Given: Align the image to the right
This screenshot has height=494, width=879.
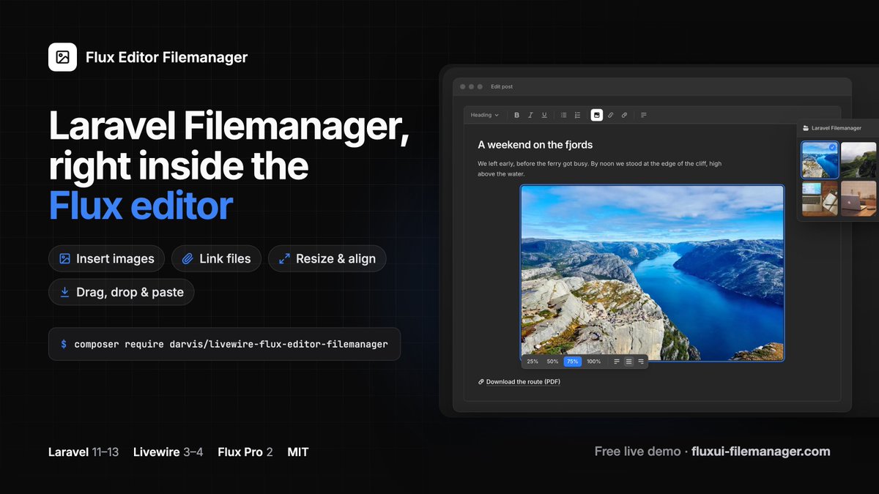Looking at the screenshot, I should point(641,362).
